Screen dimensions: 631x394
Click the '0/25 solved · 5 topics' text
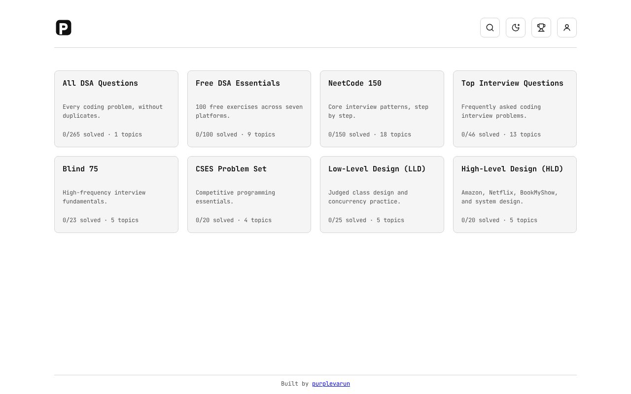[x=366, y=220]
